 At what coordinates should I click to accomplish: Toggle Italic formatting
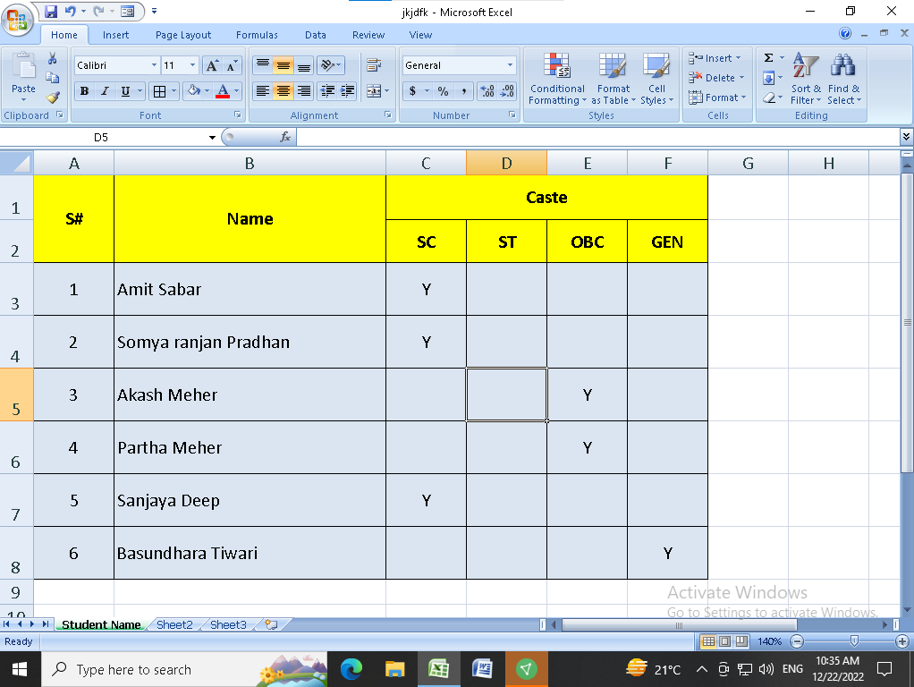pyautogui.click(x=105, y=91)
